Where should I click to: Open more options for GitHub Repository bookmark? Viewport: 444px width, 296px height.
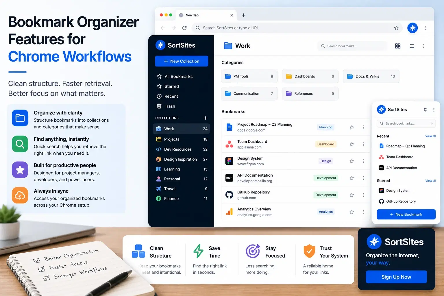364,195
